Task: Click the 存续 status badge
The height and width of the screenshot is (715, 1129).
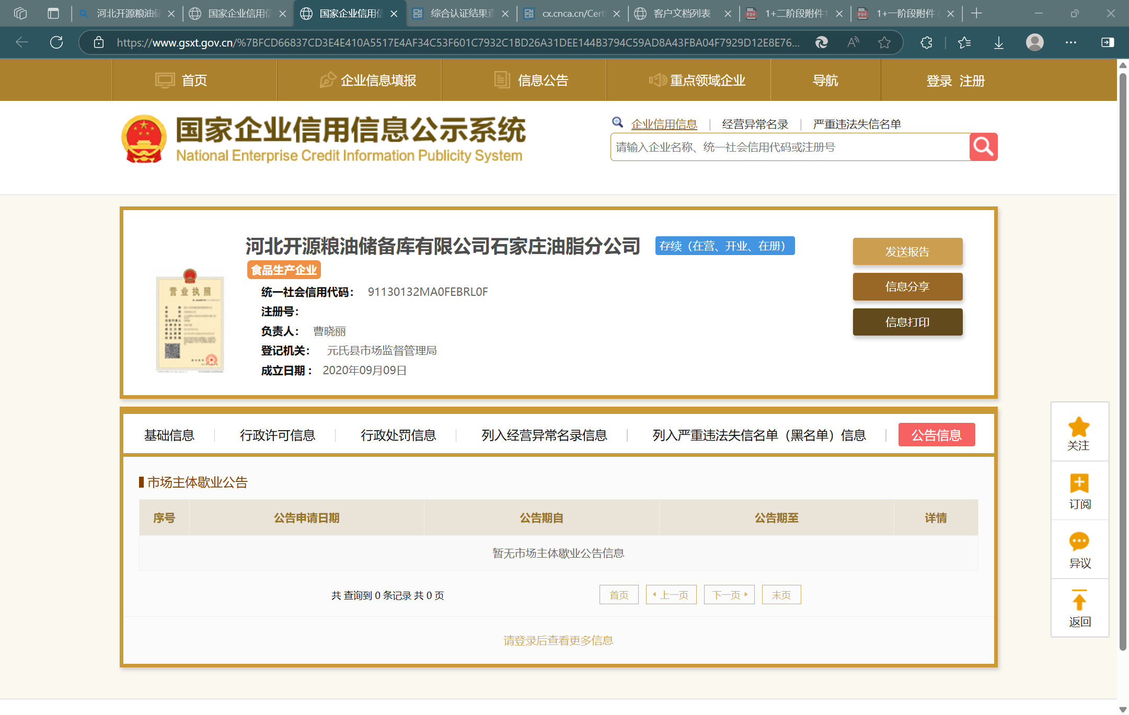Action: pyautogui.click(x=725, y=246)
